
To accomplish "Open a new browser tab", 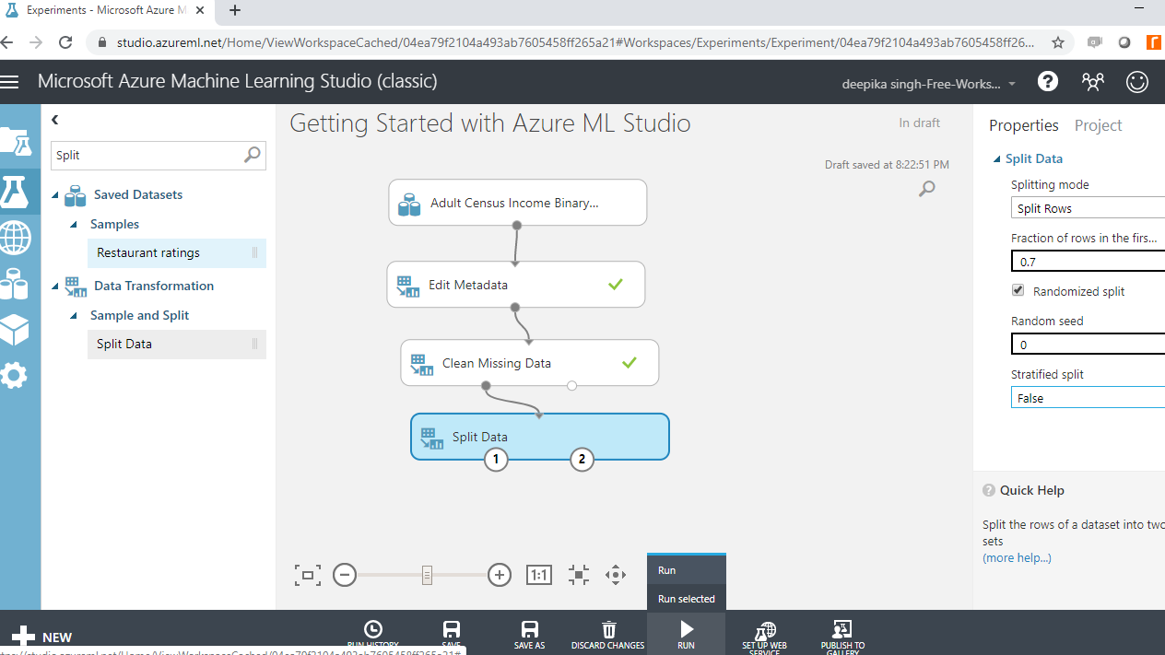I will 235,11.
